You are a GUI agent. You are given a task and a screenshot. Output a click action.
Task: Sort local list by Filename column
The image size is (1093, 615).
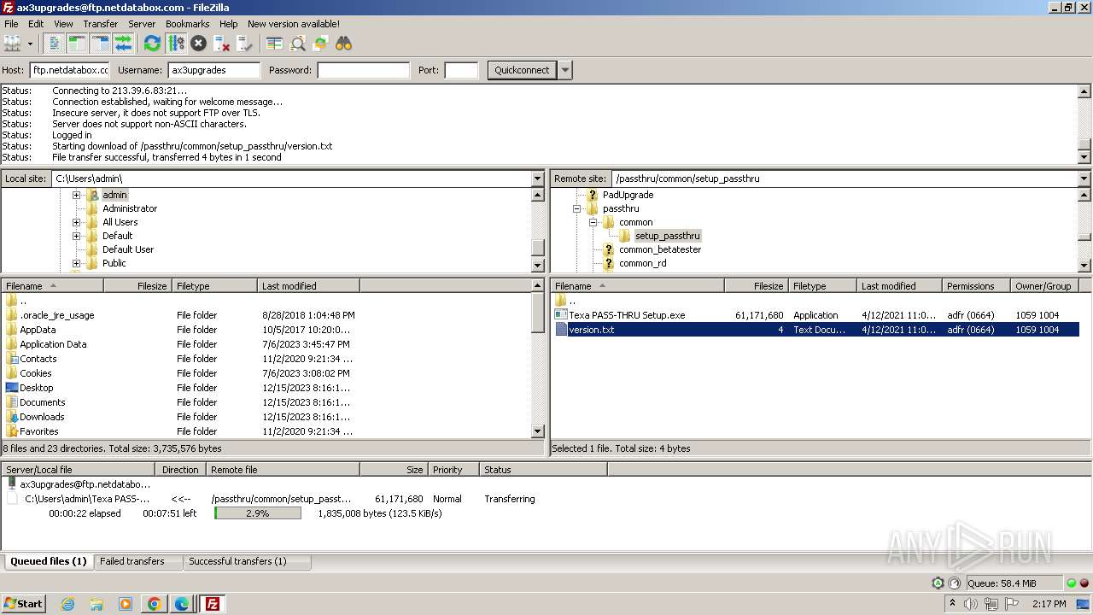[53, 286]
